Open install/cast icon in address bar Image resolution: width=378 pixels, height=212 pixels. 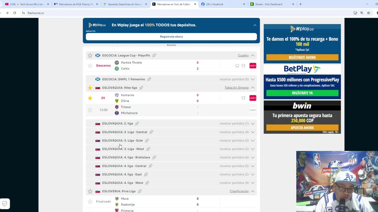(x=355, y=13)
